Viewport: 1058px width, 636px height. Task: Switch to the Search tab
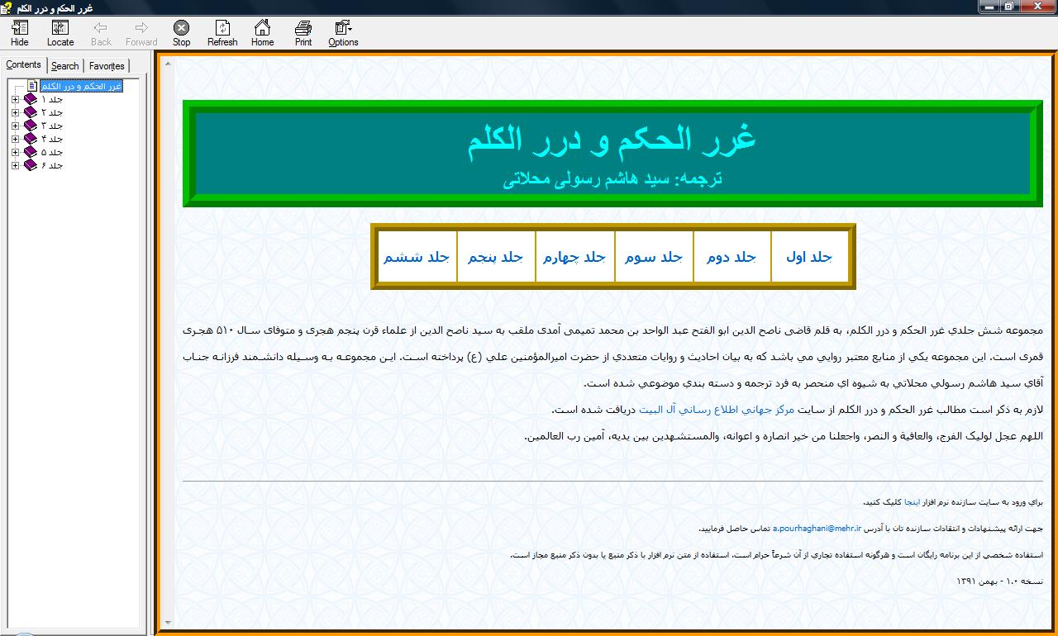64,66
